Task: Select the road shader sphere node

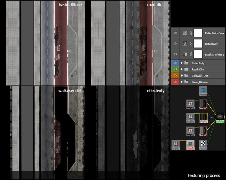Action: (x=220, y=116)
